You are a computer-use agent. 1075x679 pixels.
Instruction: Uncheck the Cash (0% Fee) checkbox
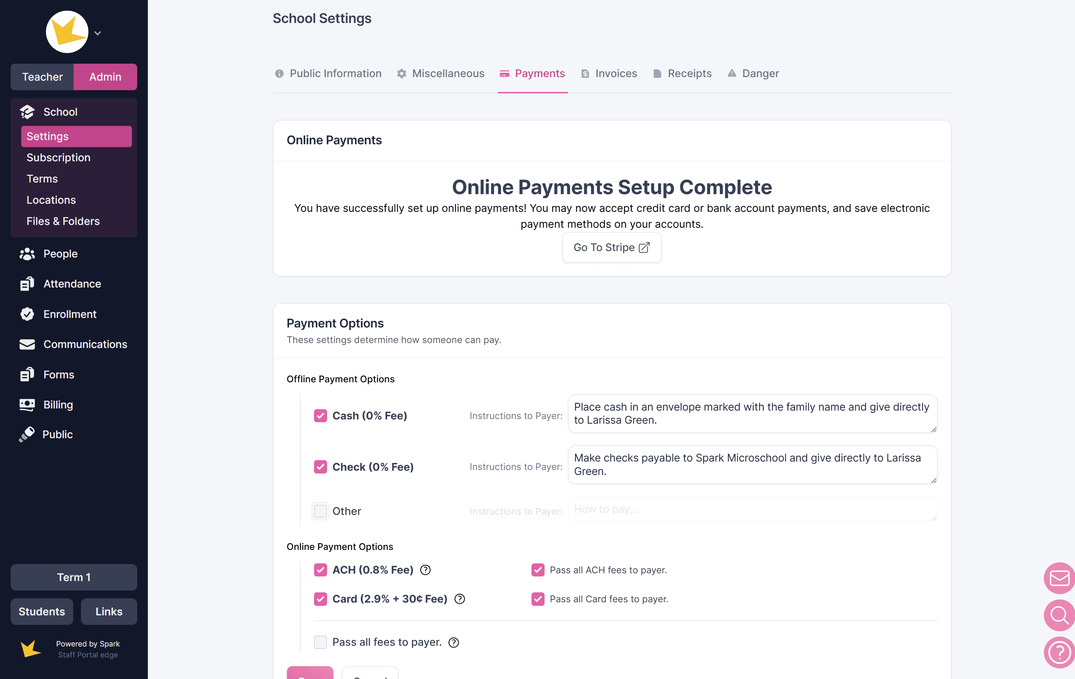pyautogui.click(x=320, y=416)
